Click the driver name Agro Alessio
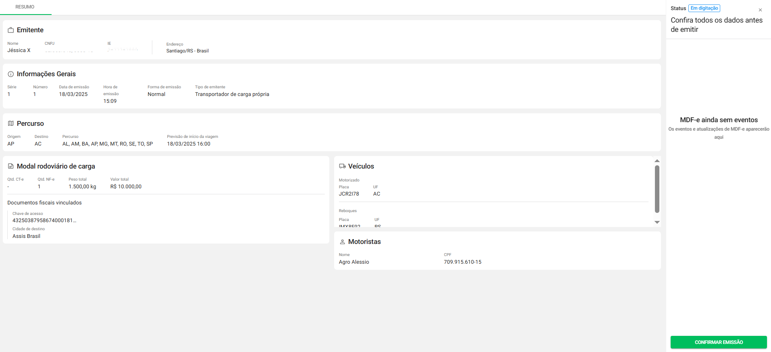The image size is (771, 352). 354,262
